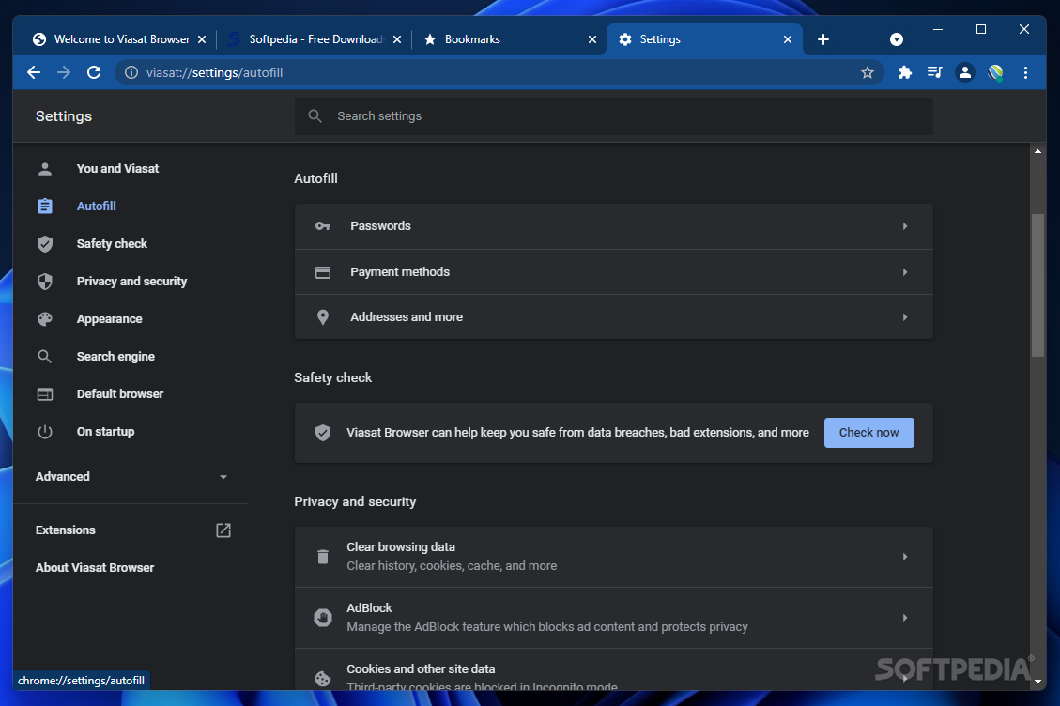Open the three-dot browser menu
Screen dimensions: 1060x706
[1025, 72]
